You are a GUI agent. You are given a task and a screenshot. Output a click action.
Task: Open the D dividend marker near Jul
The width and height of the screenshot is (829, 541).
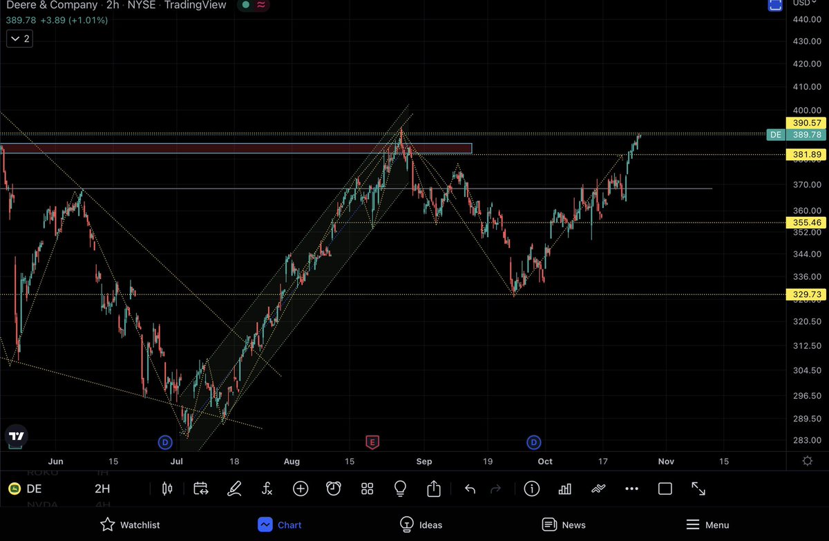tap(164, 442)
